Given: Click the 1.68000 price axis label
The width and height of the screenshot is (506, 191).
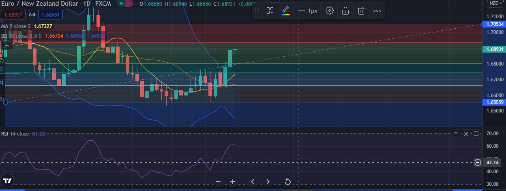Looking at the screenshot, I should pos(495,64).
